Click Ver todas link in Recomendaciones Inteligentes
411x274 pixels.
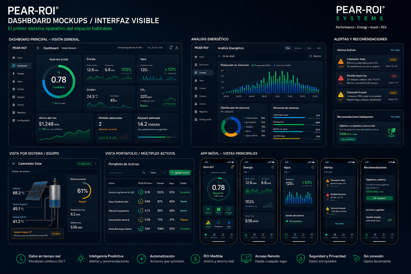(x=395, y=117)
